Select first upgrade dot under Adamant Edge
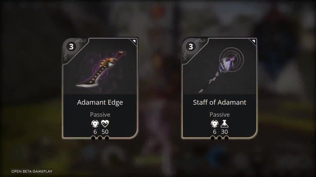Image resolution: width=316 pixels, height=177 pixels. pos(93,138)
